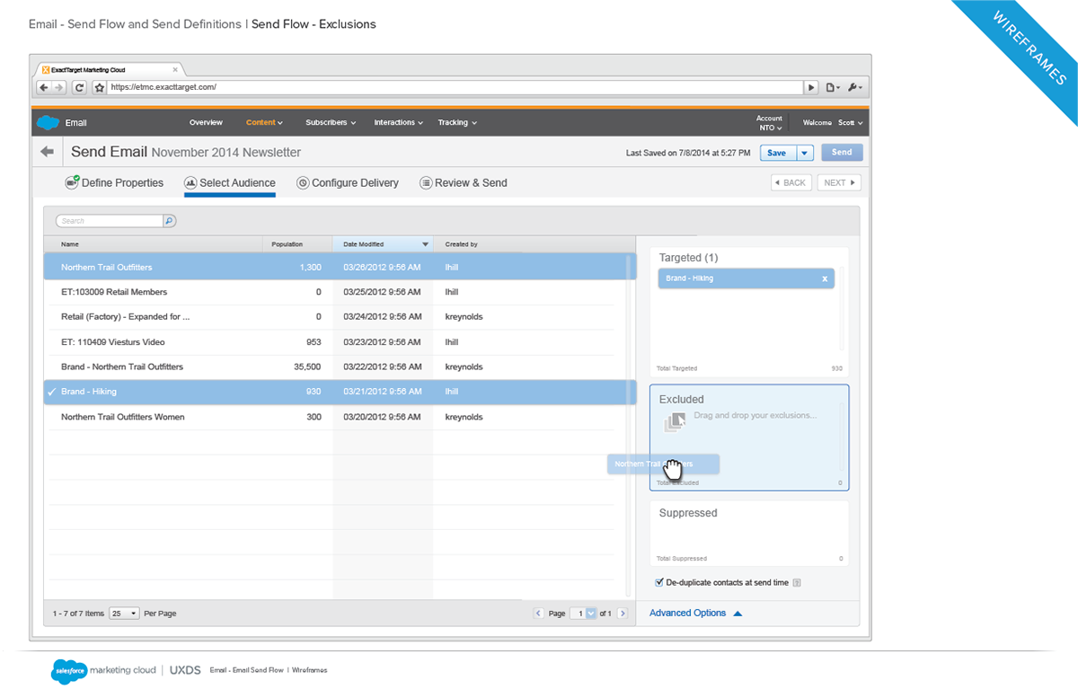
Task: Click the Save button
Action: pyautogui.click(x=777, y=153)
